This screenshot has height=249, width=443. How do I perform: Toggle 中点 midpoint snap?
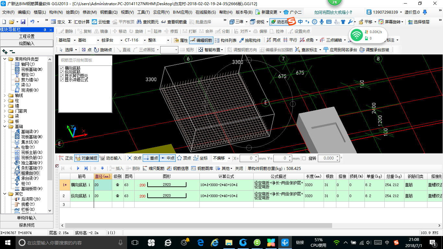[167, 158]
